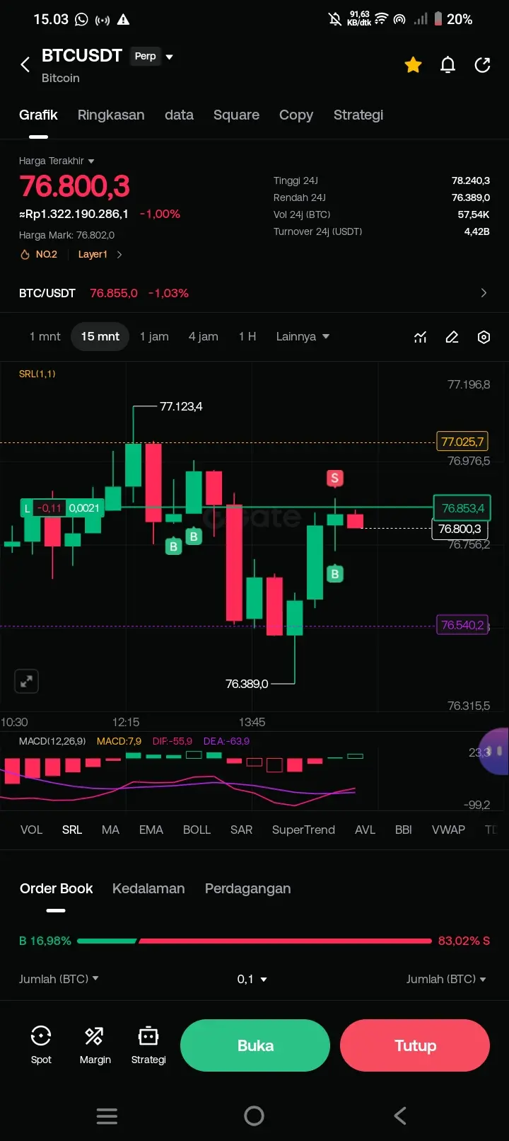The image size is (509, 1141).
Task: Toggle the SAR indicator
Action: point(241,830)
